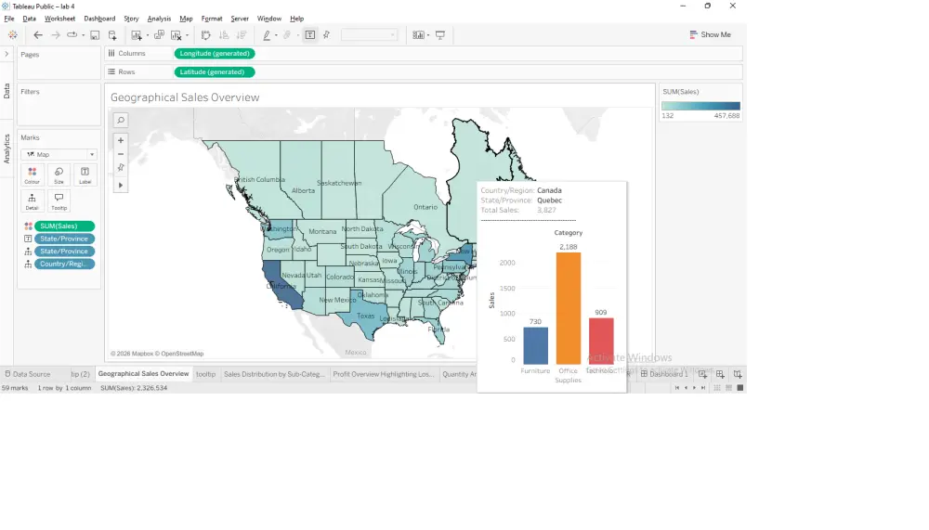The height and width of the screenshot is (530, 929).
Task: Toggle the fix axes pin icon
Action: coord(326,35)
